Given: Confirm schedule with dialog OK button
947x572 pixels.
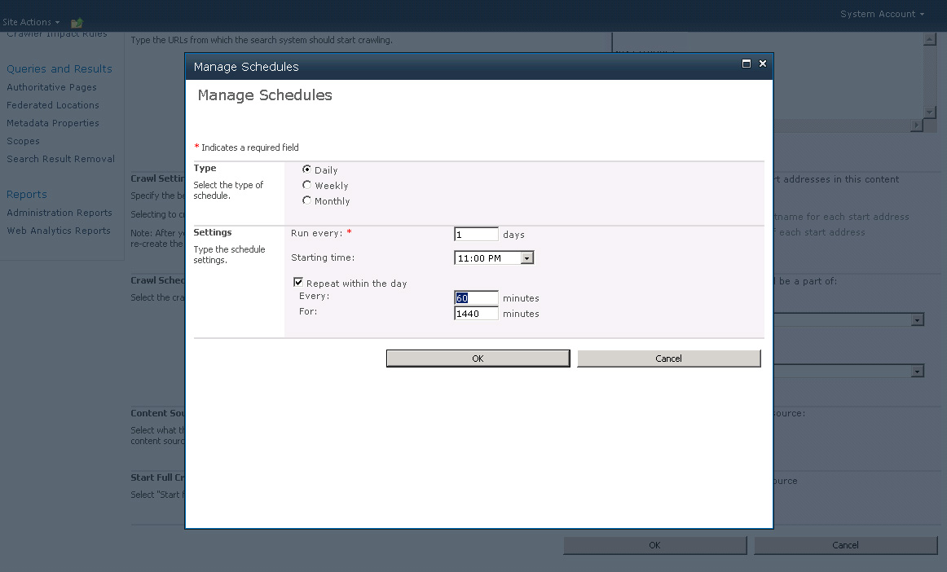Looking at the screenshot, I should (478, 359).
